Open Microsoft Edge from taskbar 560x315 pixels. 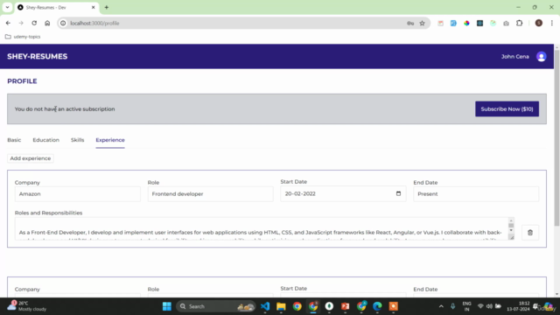pyautogui.click(x=377, y=306)
